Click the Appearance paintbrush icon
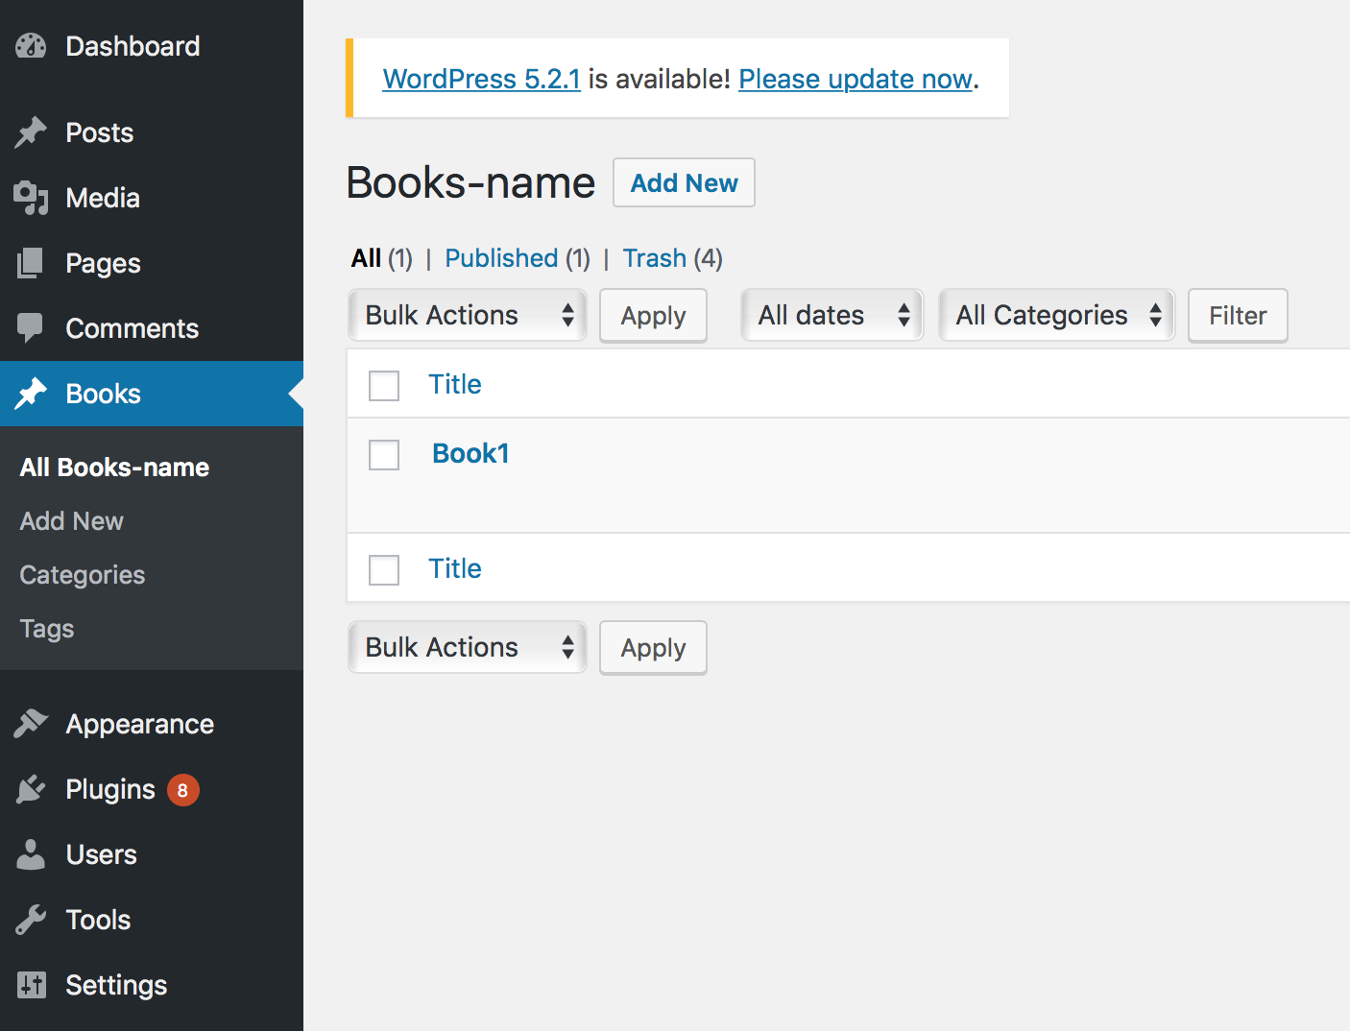Screen dimensions: 1350x1031 tap(31, 724)
